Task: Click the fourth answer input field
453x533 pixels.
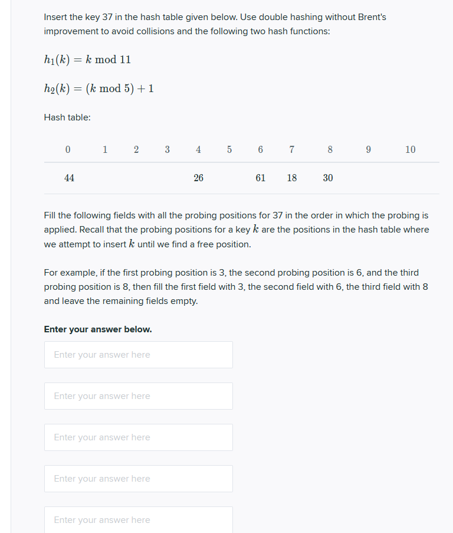Action: click(x=138, y=478)
